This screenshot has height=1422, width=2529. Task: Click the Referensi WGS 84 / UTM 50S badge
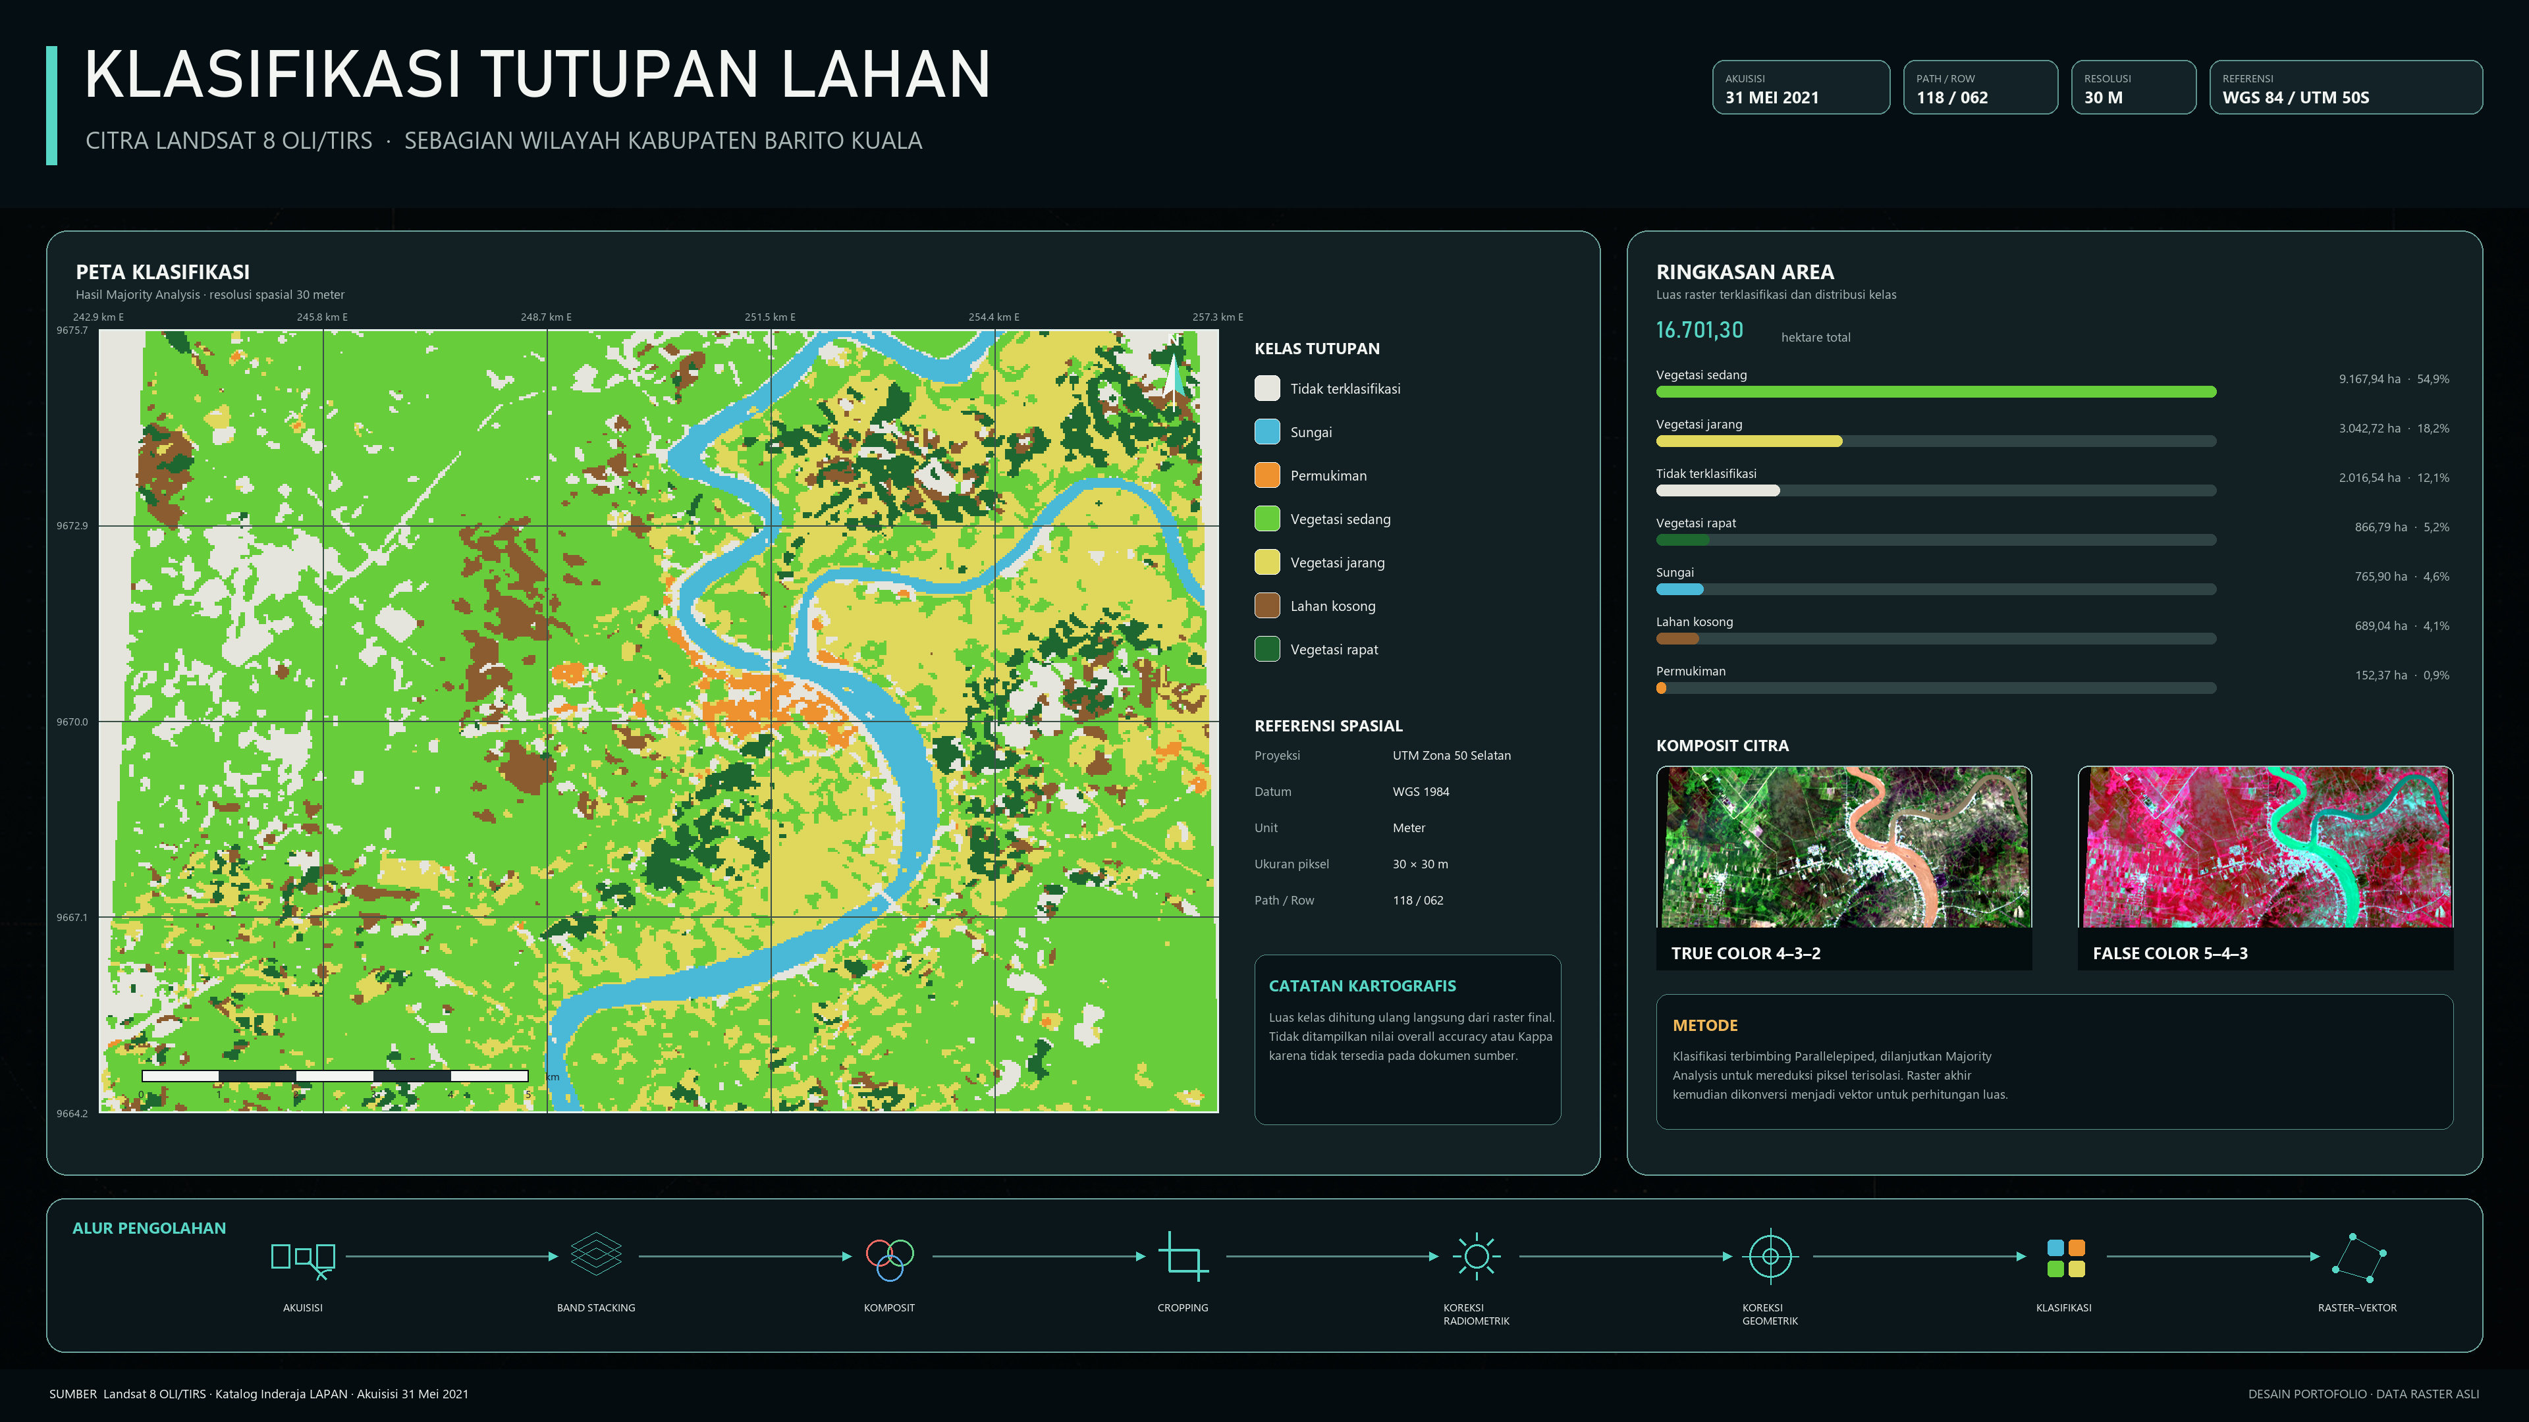click(x=2345, y=88)
